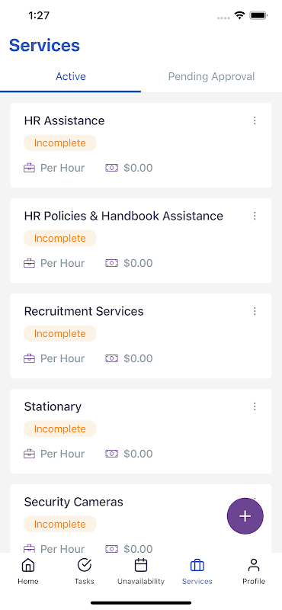Go to Tasks via checkmark icon
Screen dimensions: 282x610
coord(85,565)
